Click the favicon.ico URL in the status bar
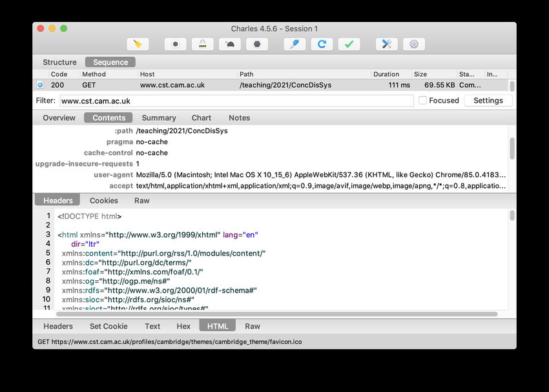The width and height of the screenshot is (549, 392). (176, 342)
